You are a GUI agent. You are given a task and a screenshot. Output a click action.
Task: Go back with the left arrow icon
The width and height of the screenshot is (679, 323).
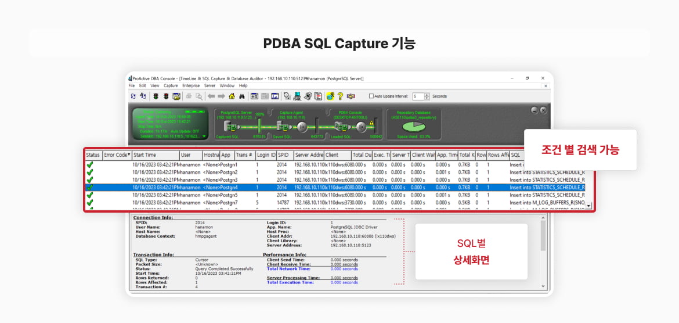pos(211,96)
